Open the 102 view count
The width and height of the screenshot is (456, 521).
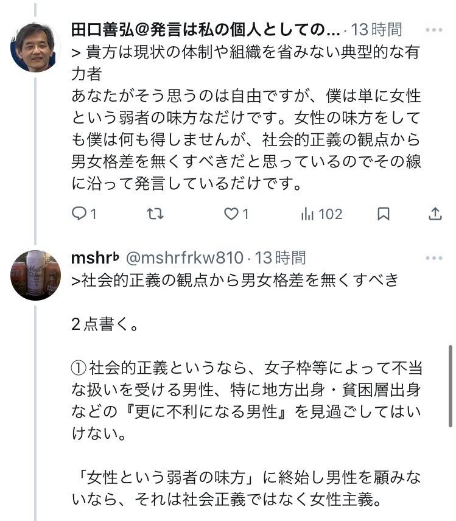coord(331,214)
